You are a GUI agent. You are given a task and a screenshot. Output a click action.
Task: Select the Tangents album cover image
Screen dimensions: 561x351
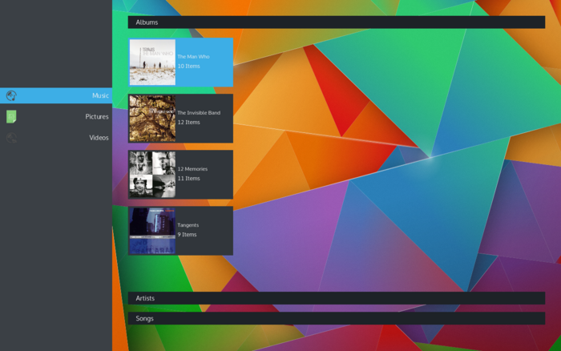point(152,231)
